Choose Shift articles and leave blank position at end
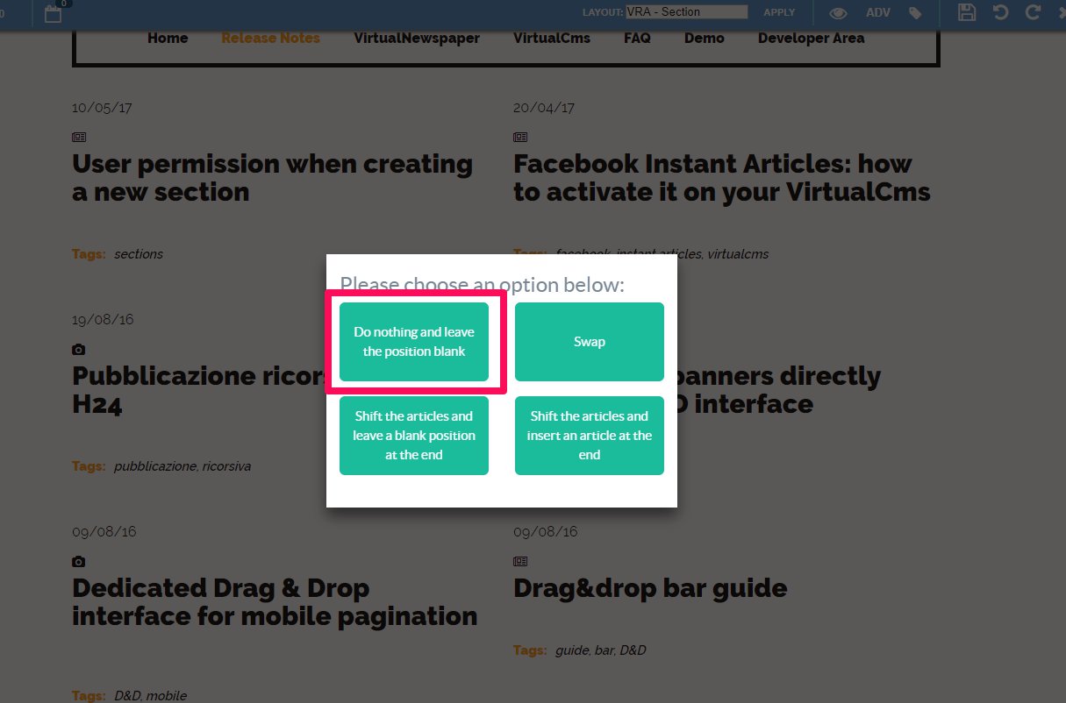Screen dimensions: 1066x703 (414, 436)
